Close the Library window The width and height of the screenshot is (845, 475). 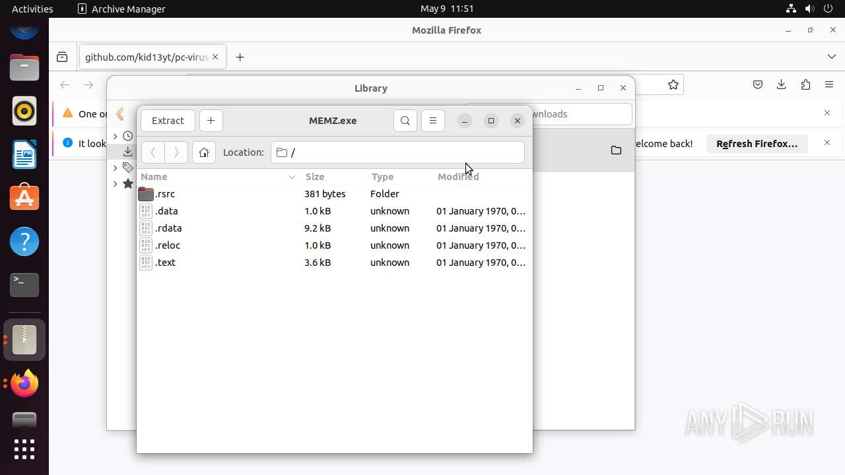(x=623, y=88)
